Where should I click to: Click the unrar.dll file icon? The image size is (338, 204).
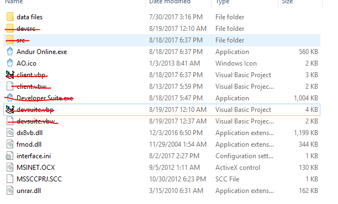[10, 191]
